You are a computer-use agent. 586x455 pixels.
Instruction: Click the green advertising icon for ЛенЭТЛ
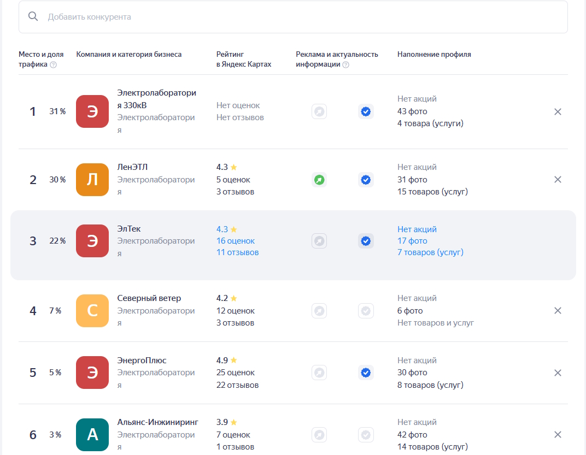319,180
